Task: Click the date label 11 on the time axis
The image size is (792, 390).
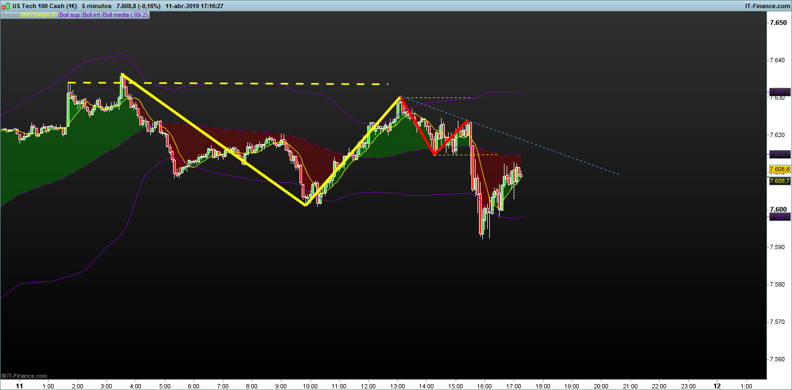Action: 20,386
